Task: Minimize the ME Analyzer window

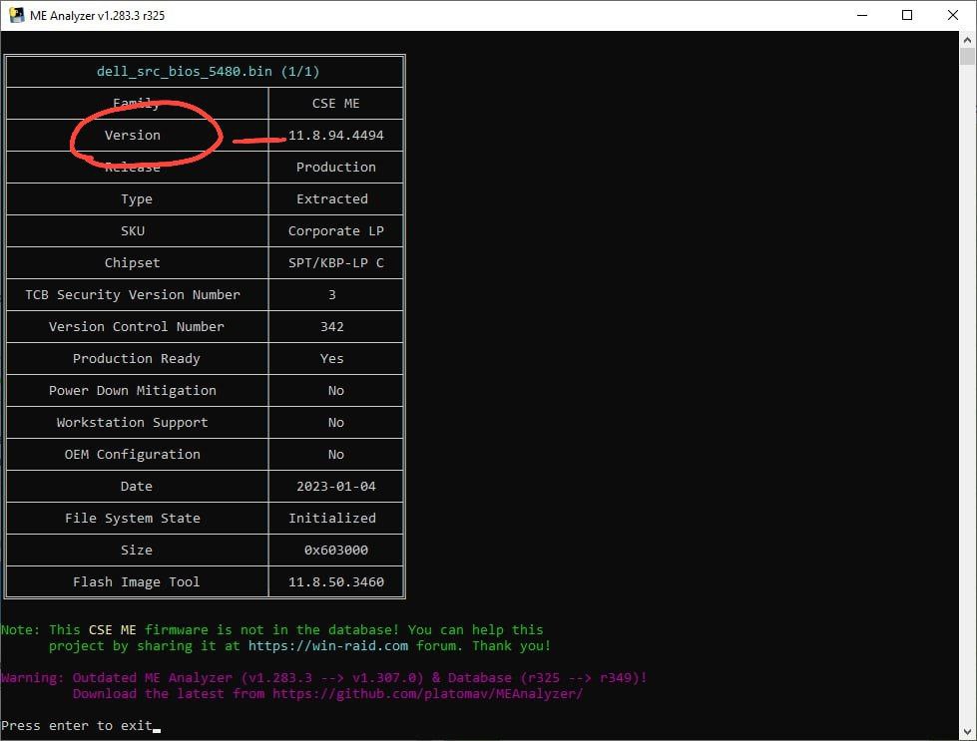Action: [x=862, y=15]
